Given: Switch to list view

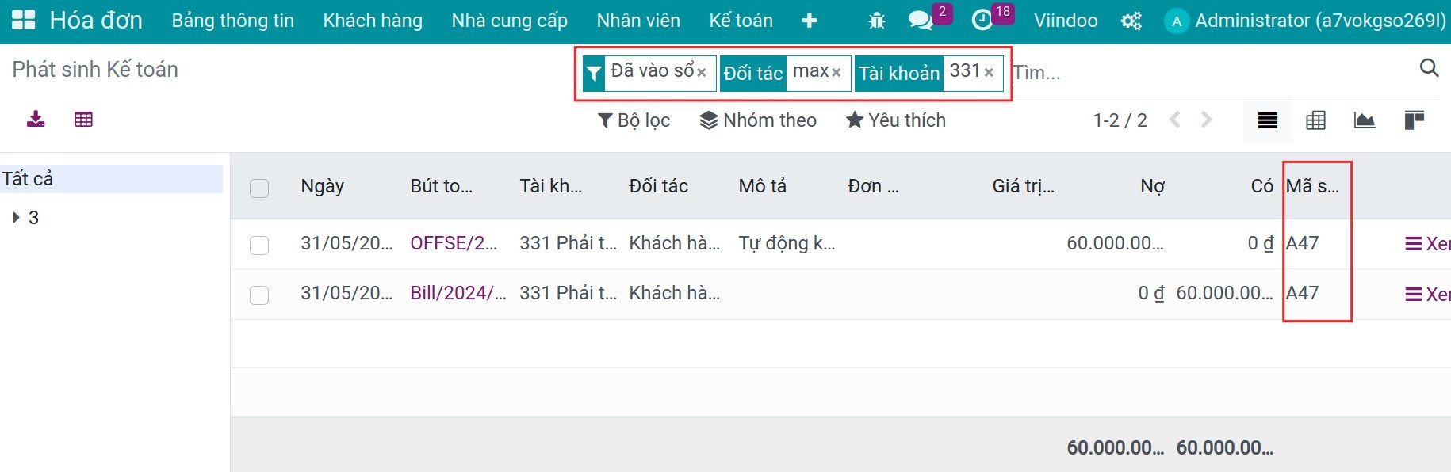Looking at the screenshot, I should pos(1268,120).
